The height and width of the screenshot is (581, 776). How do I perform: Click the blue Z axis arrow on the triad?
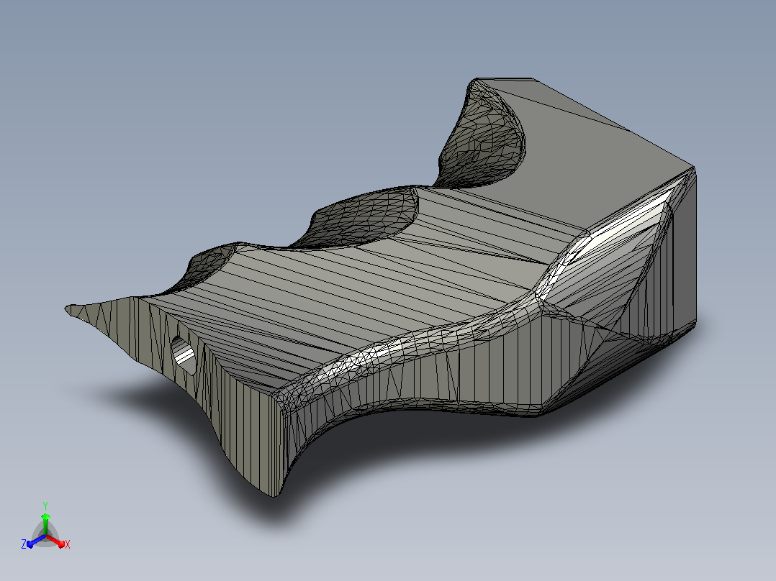36,541
